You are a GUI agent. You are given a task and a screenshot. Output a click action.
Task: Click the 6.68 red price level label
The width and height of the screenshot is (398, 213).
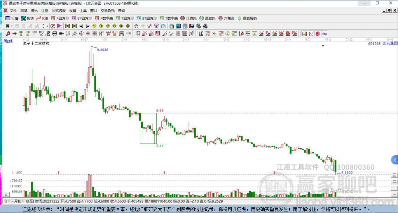click(160, 110)
